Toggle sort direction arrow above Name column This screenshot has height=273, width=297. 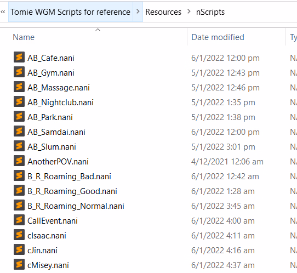pos(98,30)
